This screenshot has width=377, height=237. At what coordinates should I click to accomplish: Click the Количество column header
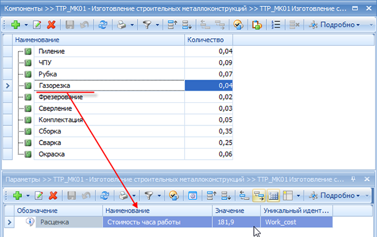tap(209, 40)
